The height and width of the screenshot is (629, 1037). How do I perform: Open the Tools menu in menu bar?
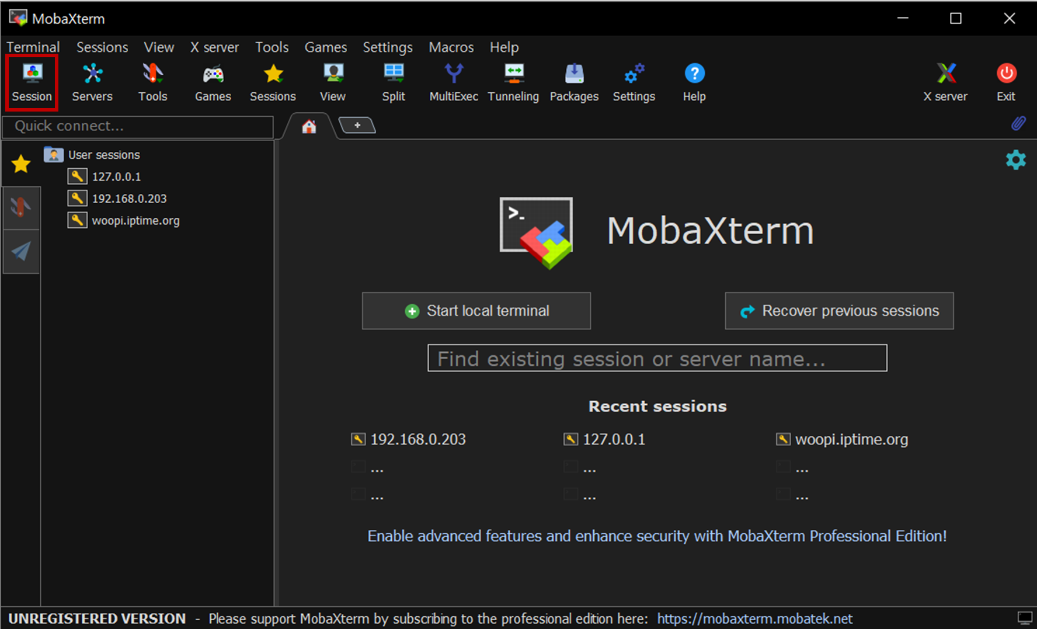point(272,47)
